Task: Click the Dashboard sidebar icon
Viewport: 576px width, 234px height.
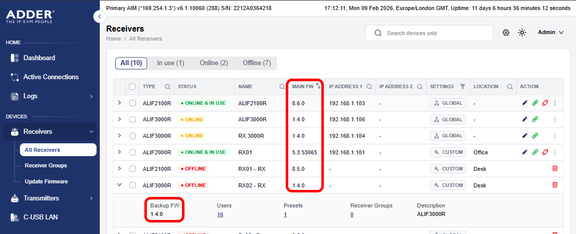Action: (x=15, y=58)
